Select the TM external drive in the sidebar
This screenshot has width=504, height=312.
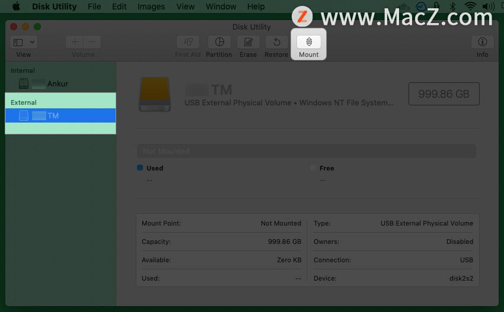(60, 115)
